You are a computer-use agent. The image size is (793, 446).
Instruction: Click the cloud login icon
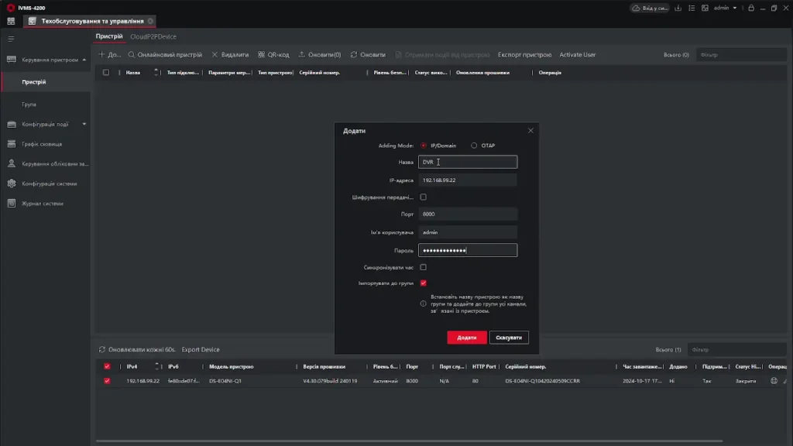[636, 8]
